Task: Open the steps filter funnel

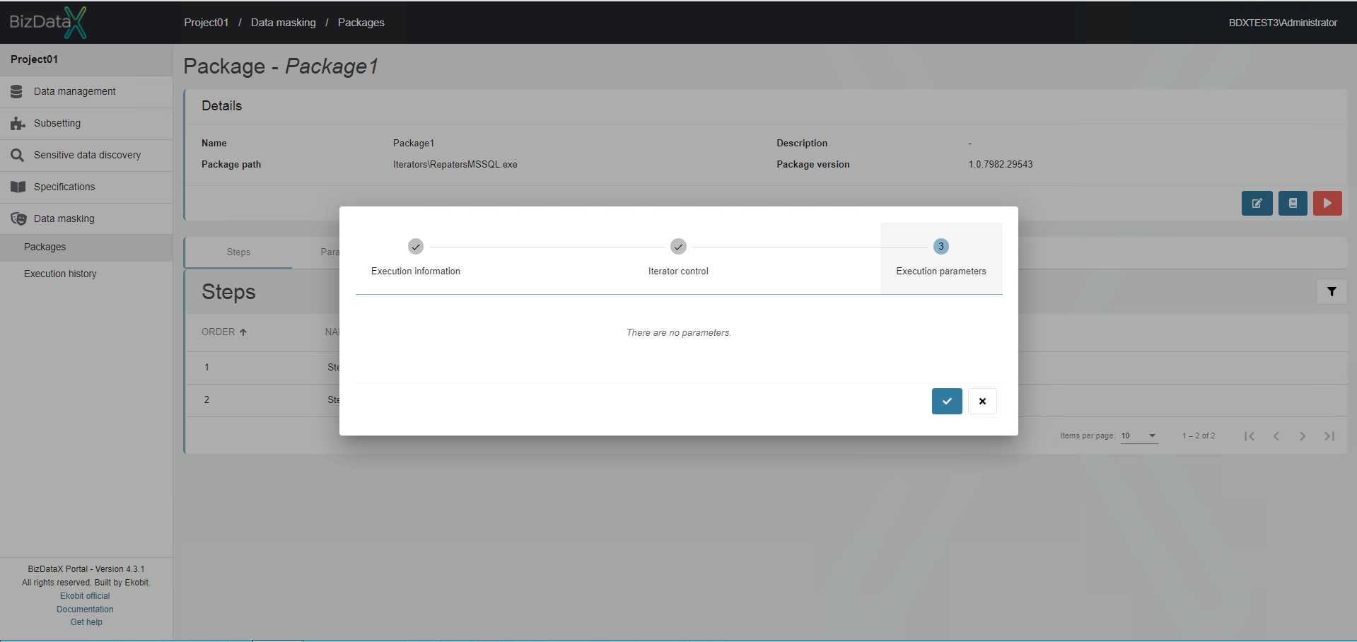Action: click(x=1332, y=291)
